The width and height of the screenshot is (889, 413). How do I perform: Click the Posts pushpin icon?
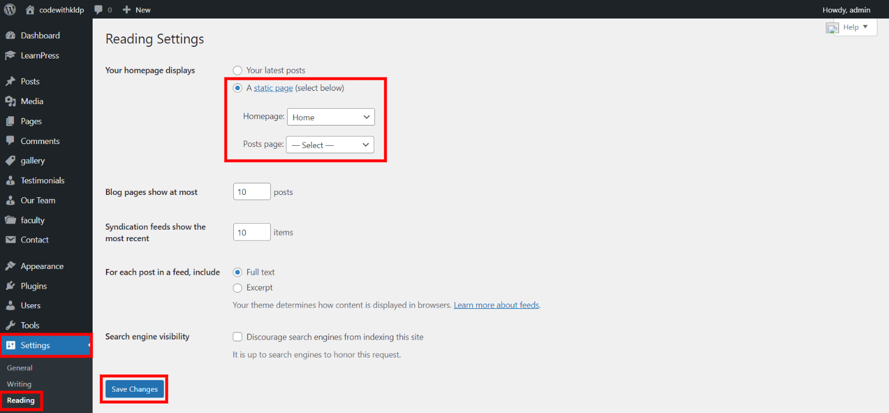coord(10,82)
